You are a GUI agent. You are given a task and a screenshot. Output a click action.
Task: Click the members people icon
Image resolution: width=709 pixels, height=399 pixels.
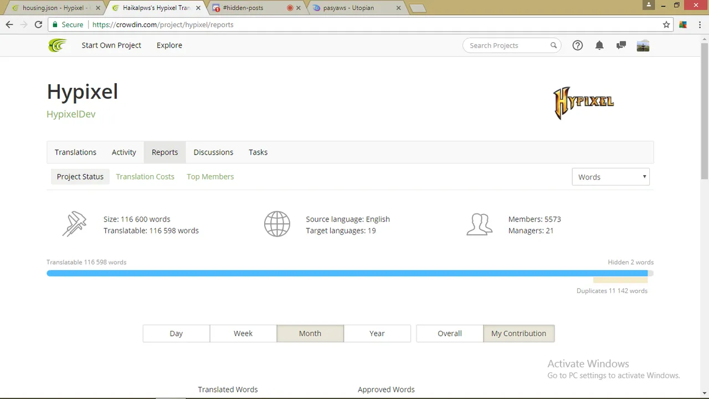point(479,224)
